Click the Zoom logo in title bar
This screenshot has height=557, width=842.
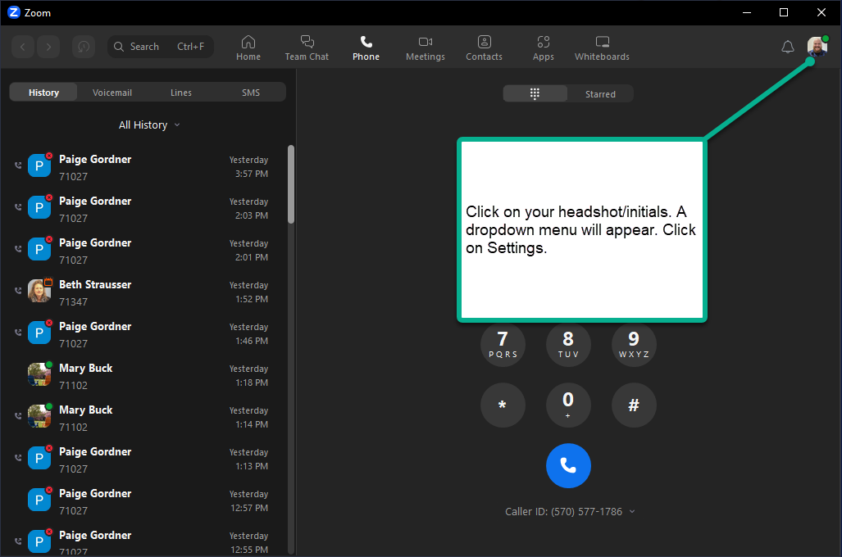coord(14,12)
